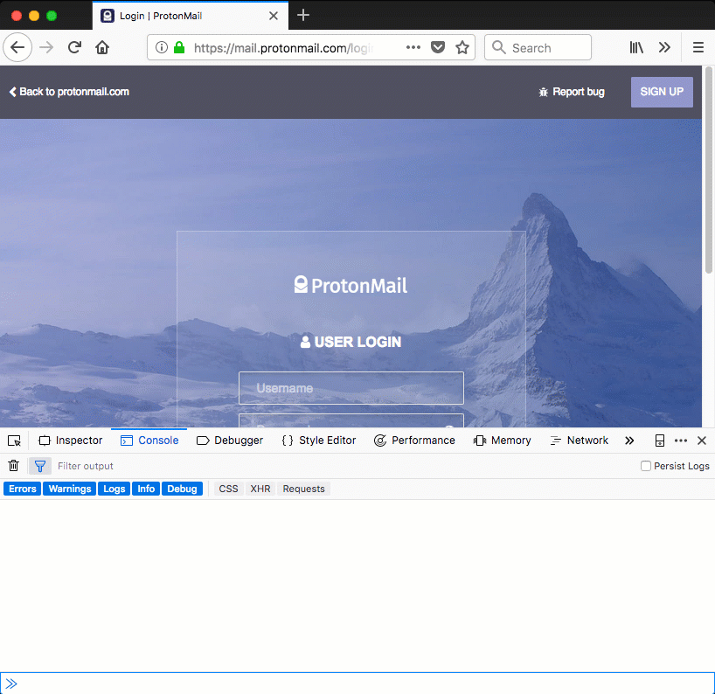Open the Network tab
This screenshot has width=715, height=694.
tap(580, 441)
